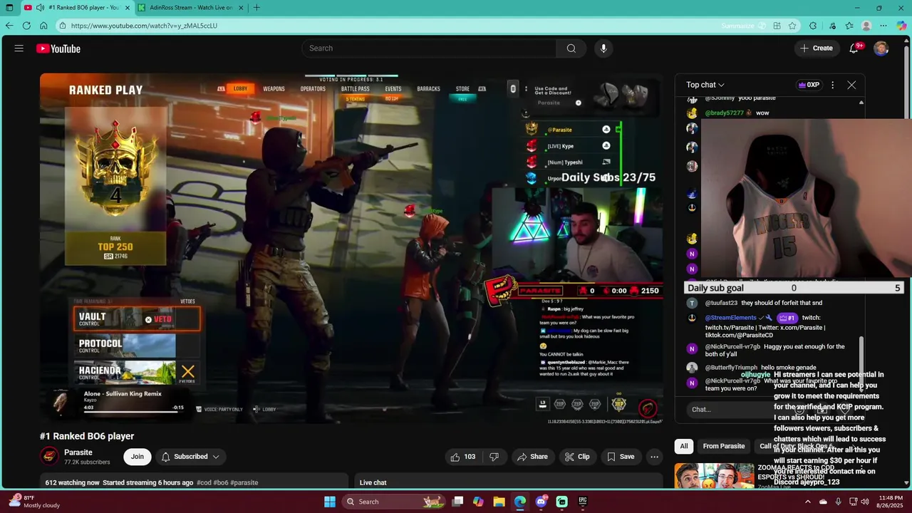Click the Join membership button
This screenshot has width=912, height=513.
click(x=138, y=457)
